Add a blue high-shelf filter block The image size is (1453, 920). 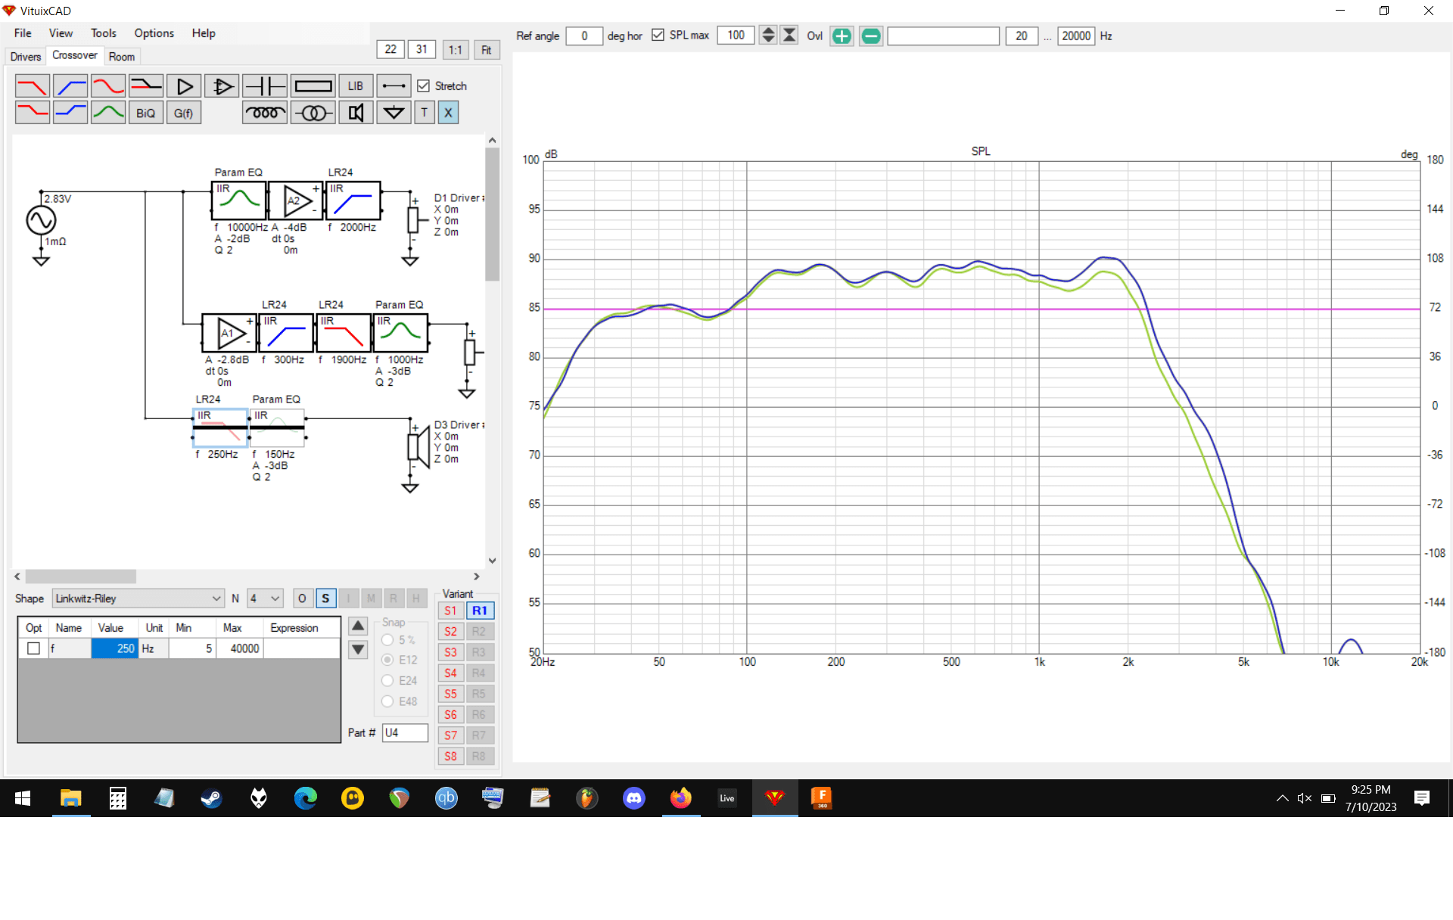click(x=70, y=113)
